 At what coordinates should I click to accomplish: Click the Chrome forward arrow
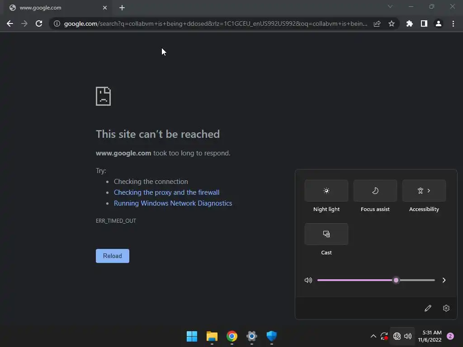point(24,23)
